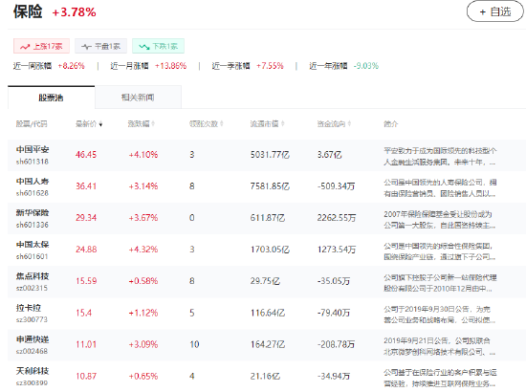Read 中国平安 company description text
This screenshot has width=526, height=392.
click(x=440, y=157)
